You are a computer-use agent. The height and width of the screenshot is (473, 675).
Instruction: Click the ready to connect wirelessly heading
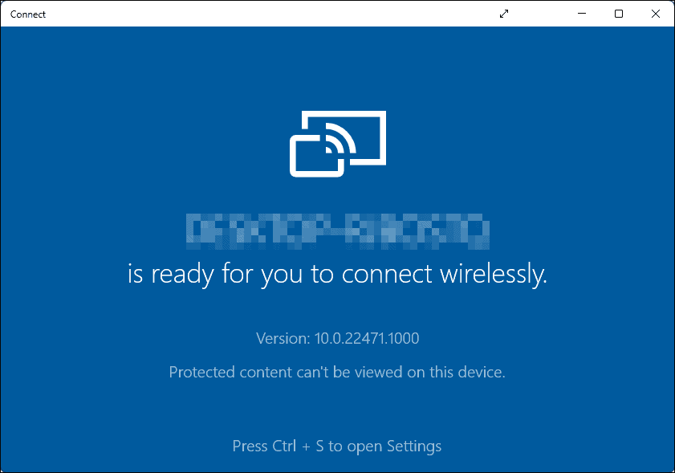click(x=337, y=274)
